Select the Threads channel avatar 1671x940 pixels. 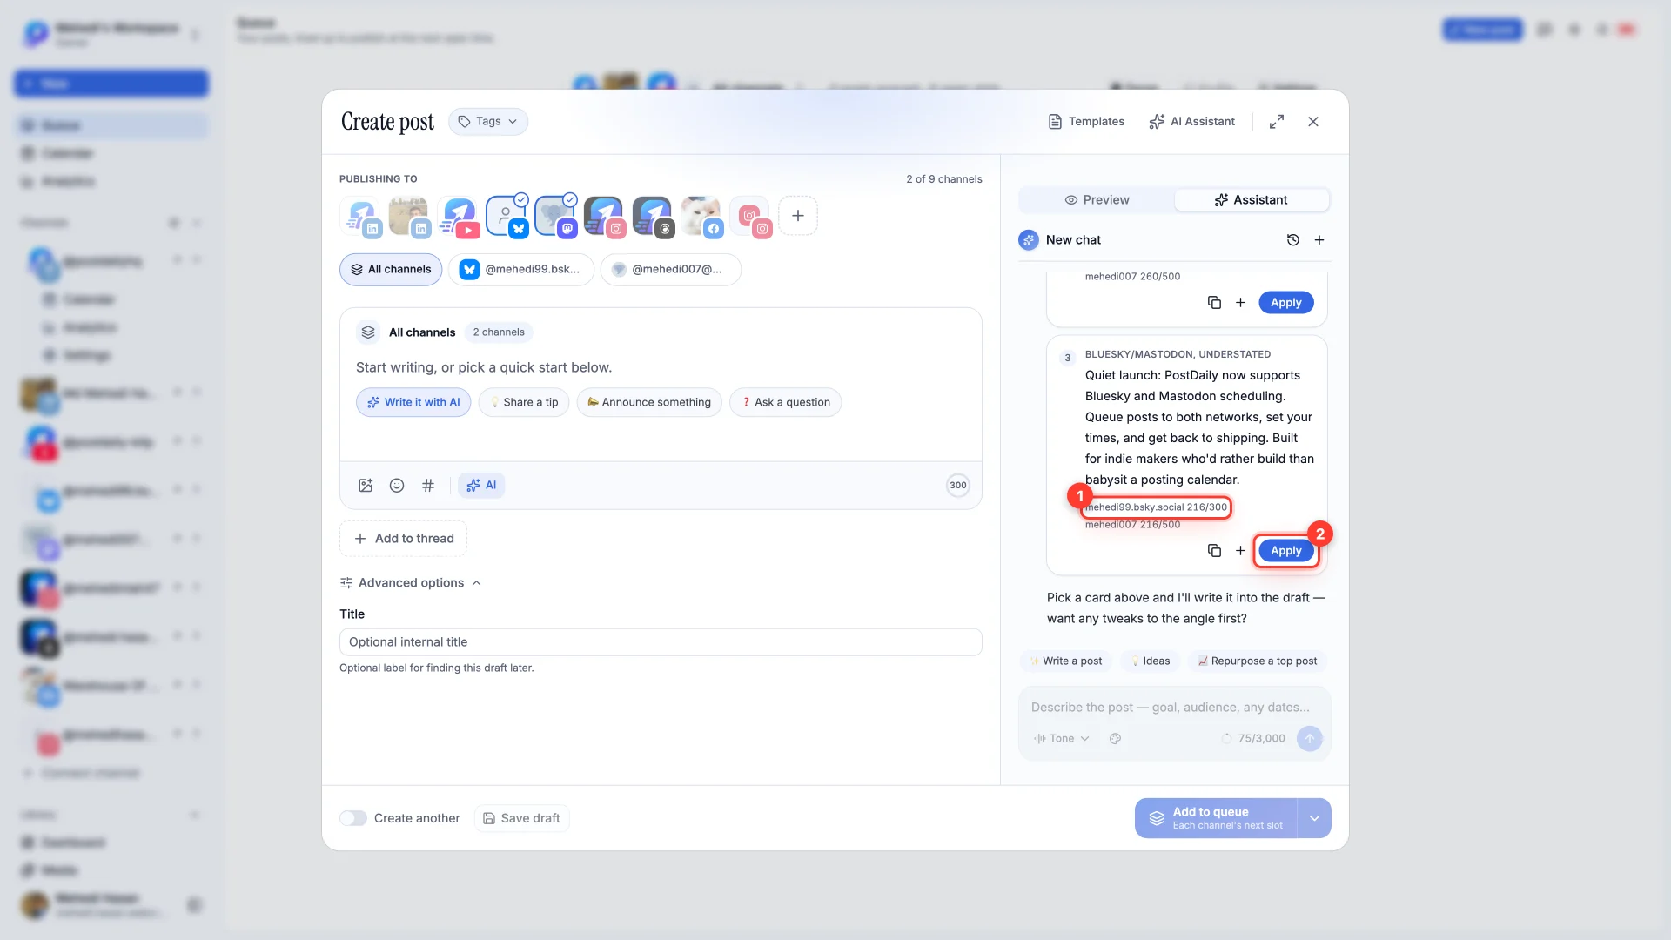pyautogui.click(x=653, y=216)
